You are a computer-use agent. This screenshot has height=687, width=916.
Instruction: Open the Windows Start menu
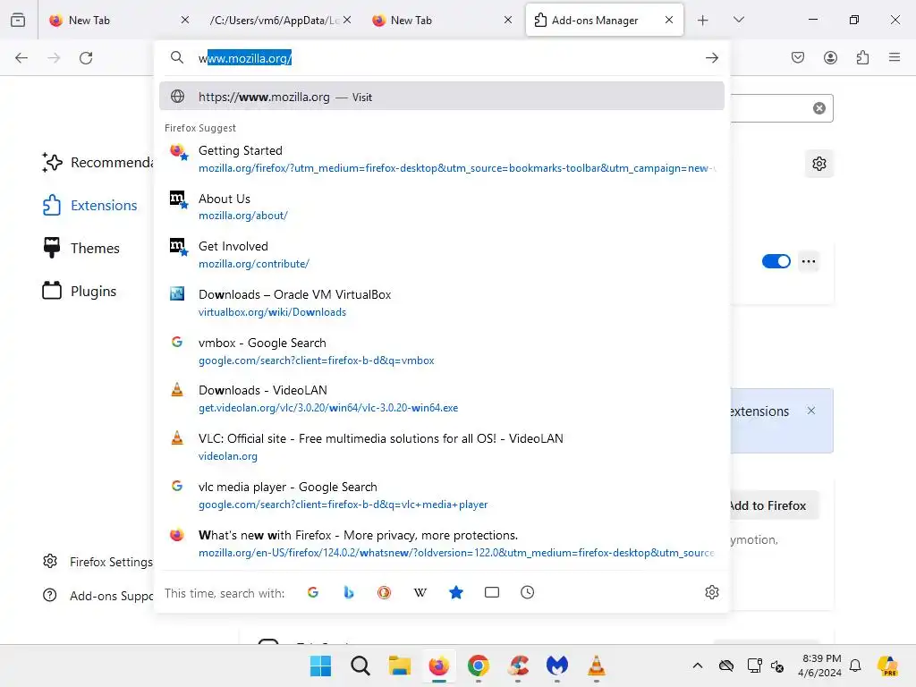click(x=320, y=666)
